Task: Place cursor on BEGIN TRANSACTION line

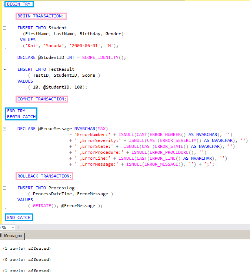Action: 41,16
